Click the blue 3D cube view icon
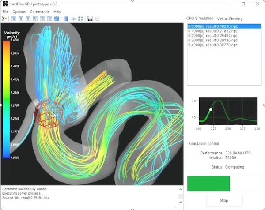The width and height of the screenshot is (265, 210). point(57,19)
